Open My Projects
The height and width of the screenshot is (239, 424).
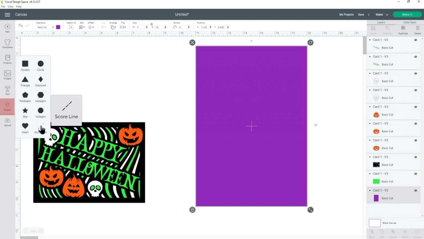[346, 15]
